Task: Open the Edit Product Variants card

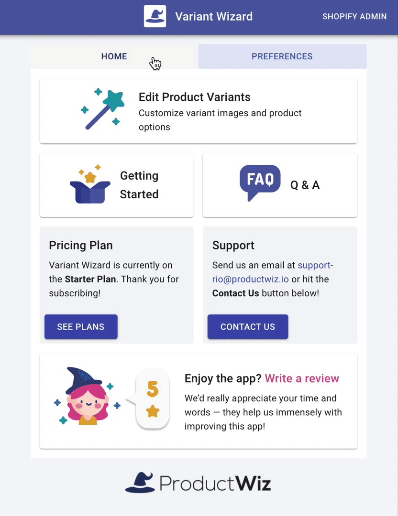Action: click(x=199, y=110)
